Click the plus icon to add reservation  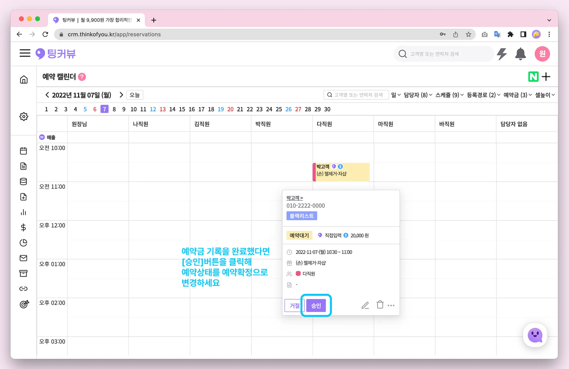[x=546, y=77]
